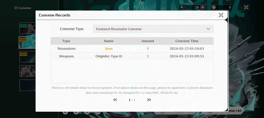Click the Name column header

point(109,41)
